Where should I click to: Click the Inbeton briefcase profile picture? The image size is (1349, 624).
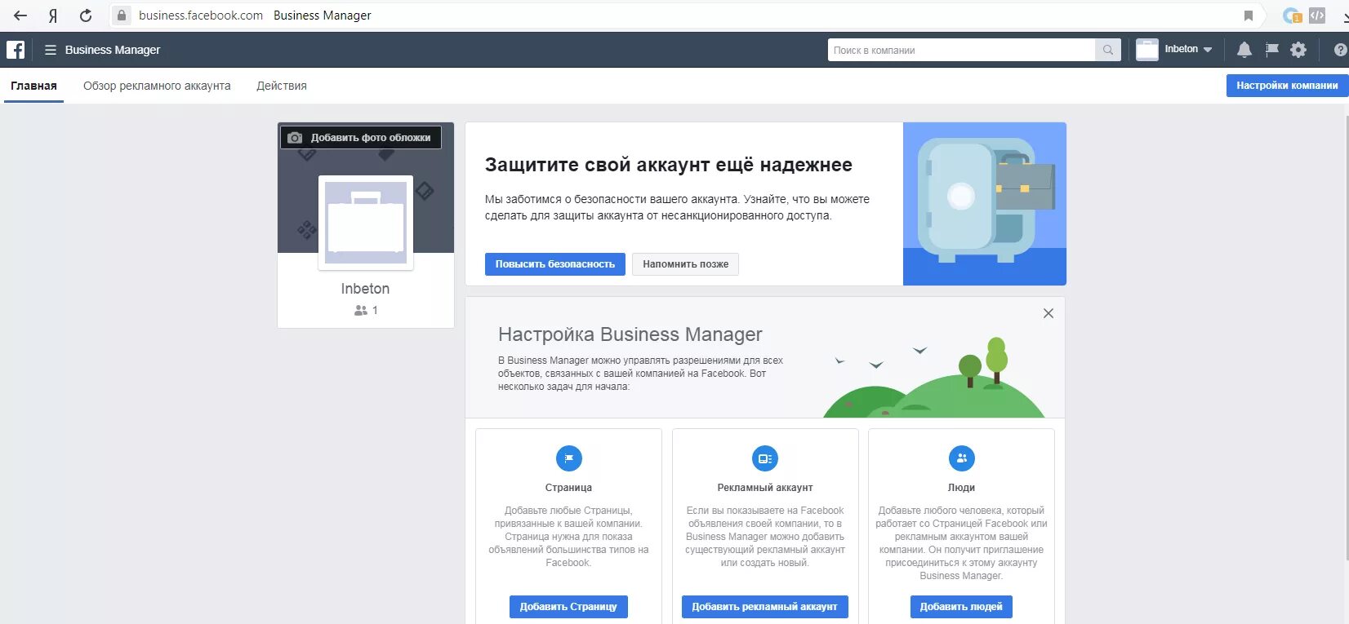click(366, 223)
